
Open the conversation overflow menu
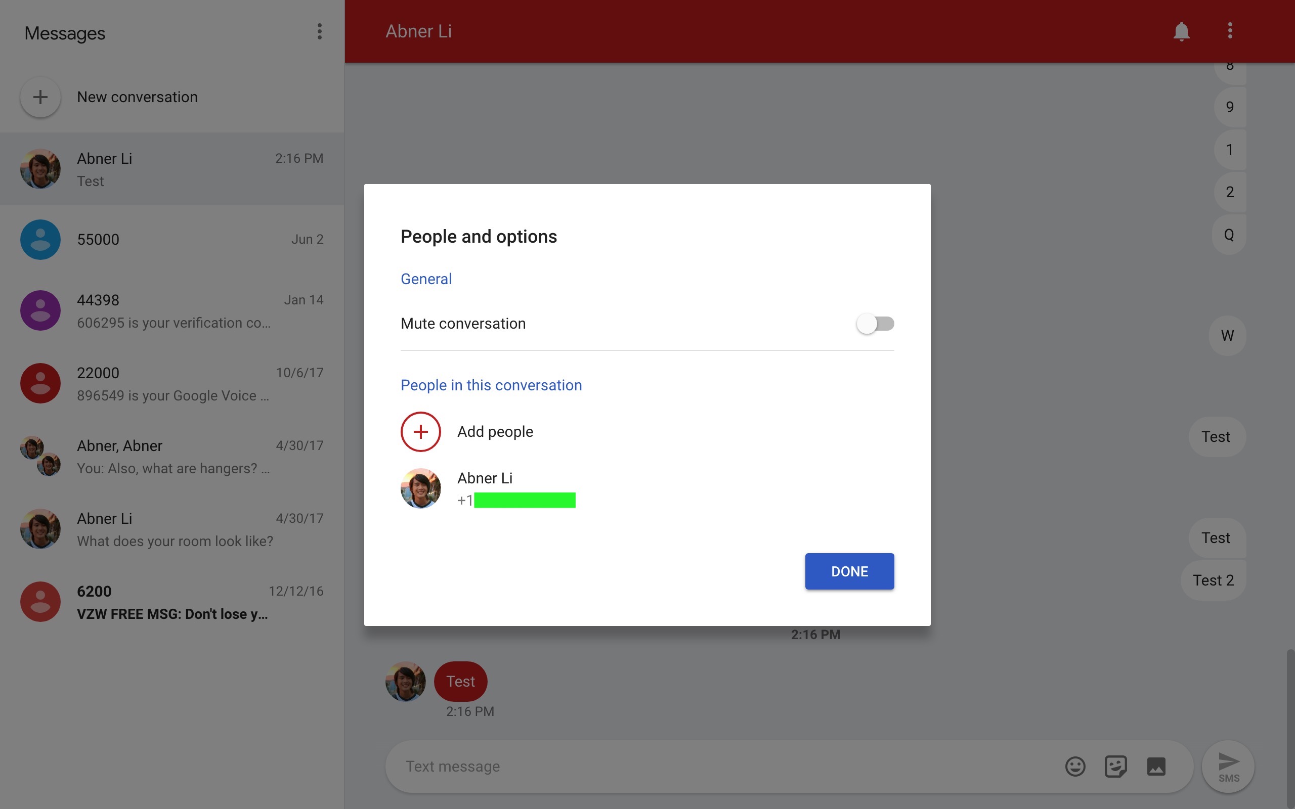point(1229,30)
